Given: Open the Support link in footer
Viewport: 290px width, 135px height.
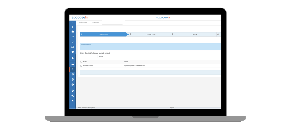Looking at the screenshot, I should tap(172, 108).
